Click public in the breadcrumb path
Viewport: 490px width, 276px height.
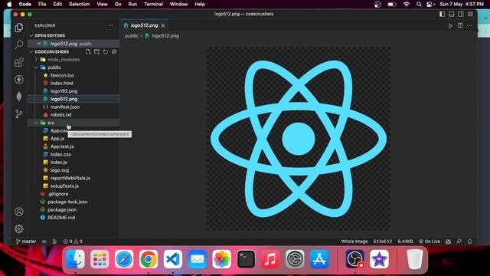click(132, 36)
